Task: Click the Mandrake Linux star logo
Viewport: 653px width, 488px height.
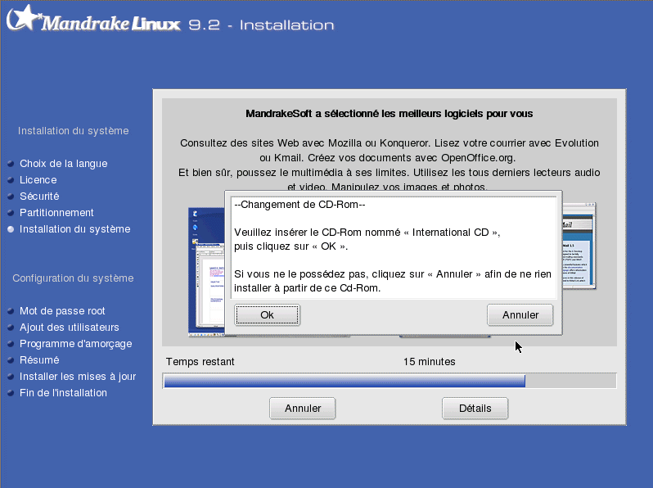Action: pyautogui.click(x=24, y=17)
